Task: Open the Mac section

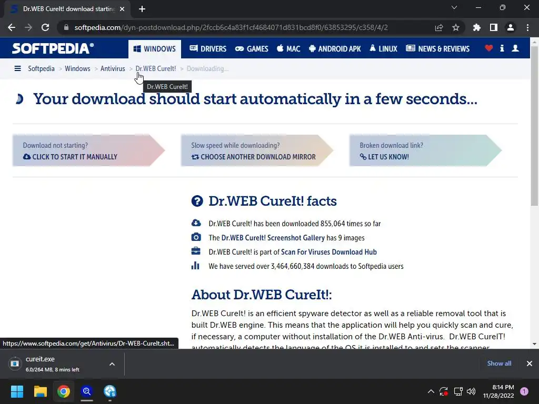Action: tap(288, 49)
